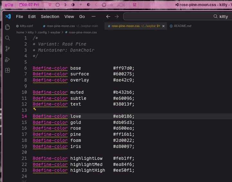Open the File menu
The height and width of the screenshot is (182, 232).
click(x=20, y=17)
